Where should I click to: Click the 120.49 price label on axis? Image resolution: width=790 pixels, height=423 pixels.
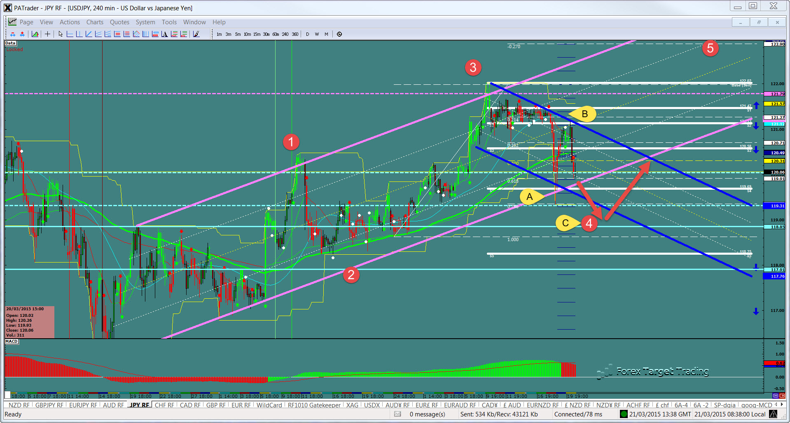[775, 153]
